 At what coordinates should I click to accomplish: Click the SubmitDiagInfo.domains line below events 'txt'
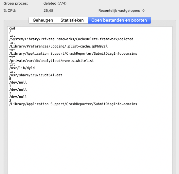[73, 53]
